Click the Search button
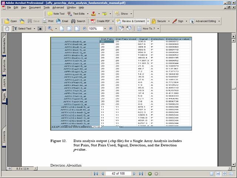Viewport: 237px width, 178px height. coord(78,21)
